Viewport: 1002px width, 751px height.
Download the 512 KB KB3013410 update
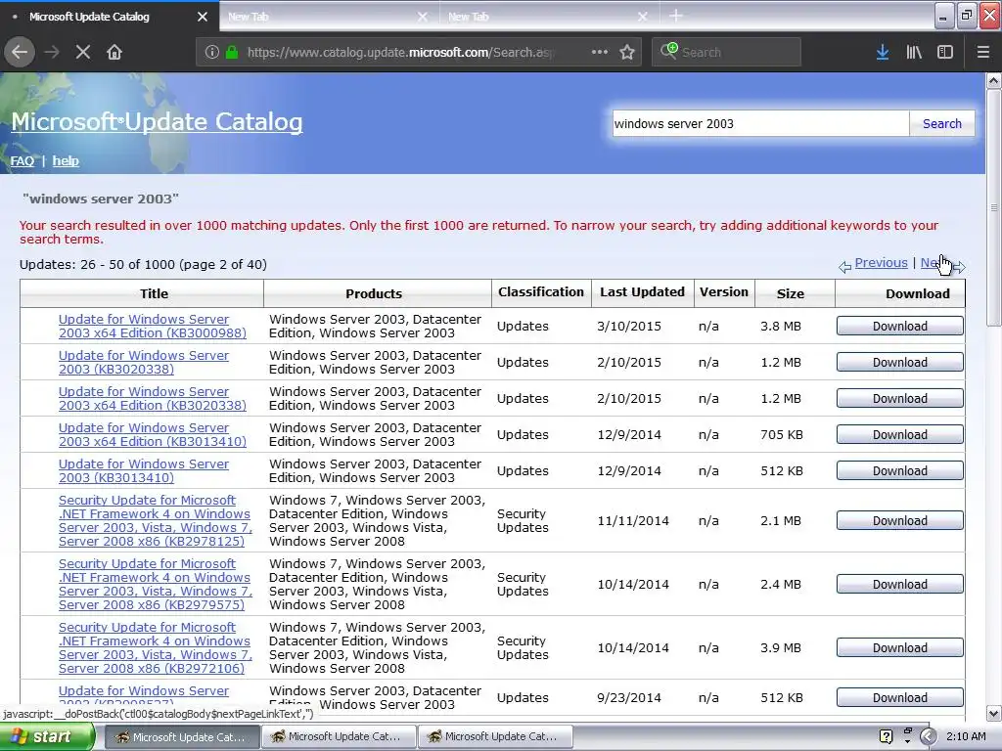pos(900,471)
